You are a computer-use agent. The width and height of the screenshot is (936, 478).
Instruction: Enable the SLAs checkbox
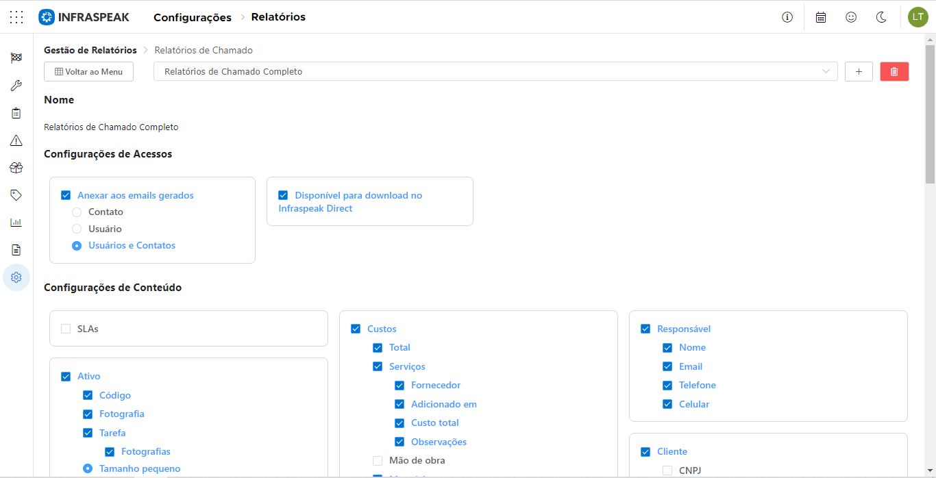click(66, 329)
